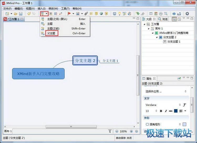Add a relationship with the curved-line icon

tap(61, 14)
